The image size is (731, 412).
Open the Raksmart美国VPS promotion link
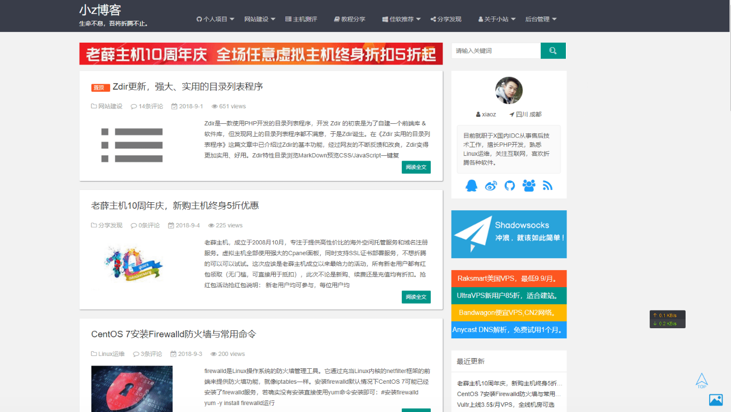tap(509, 278)
